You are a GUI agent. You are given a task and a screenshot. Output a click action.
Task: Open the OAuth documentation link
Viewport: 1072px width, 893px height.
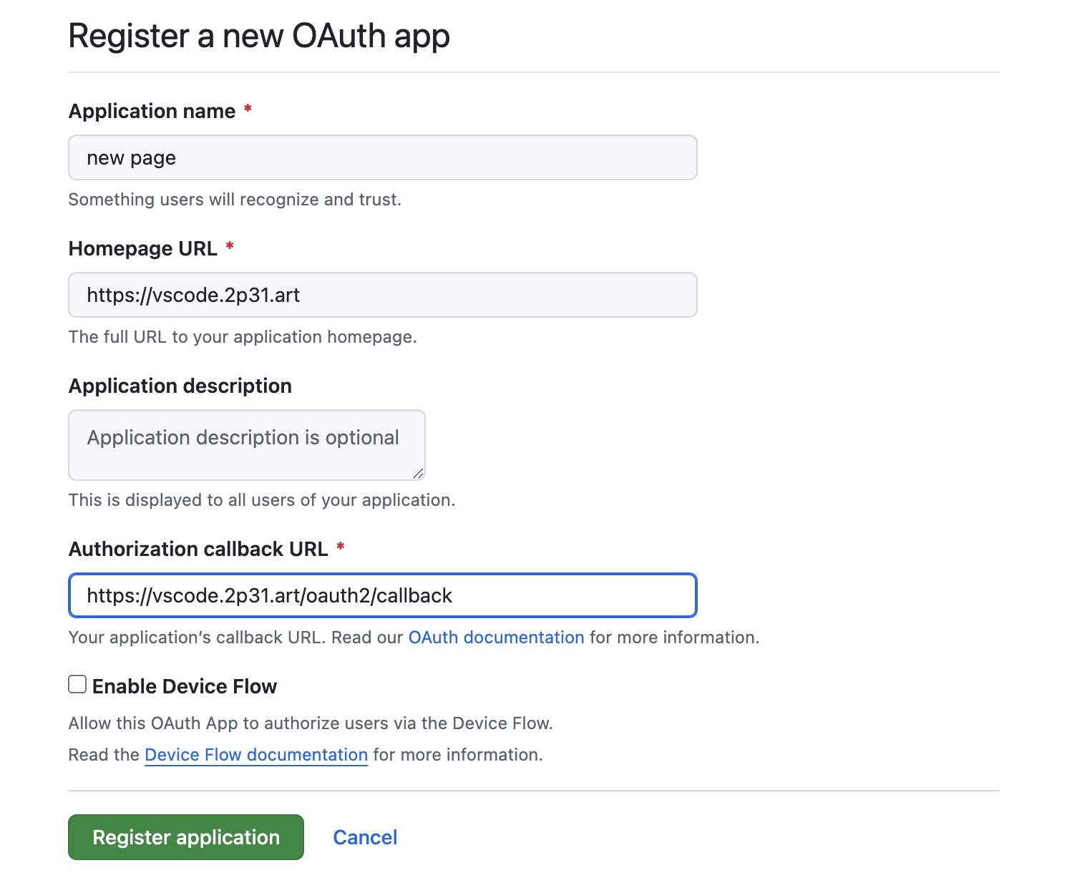click(496, 638)
